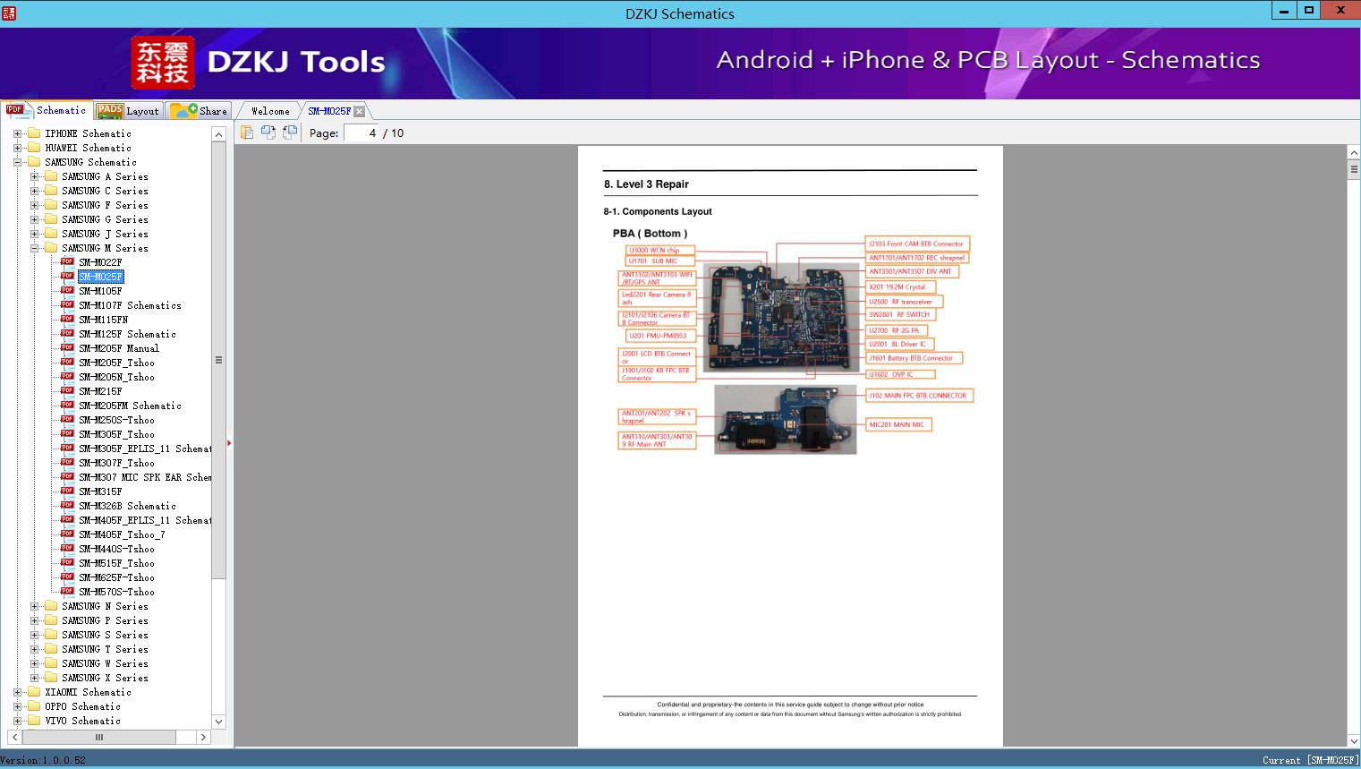Open SM-M307 MIC SPK EAR entry
Screen dimensions: 1361x769
coord(145,477)
